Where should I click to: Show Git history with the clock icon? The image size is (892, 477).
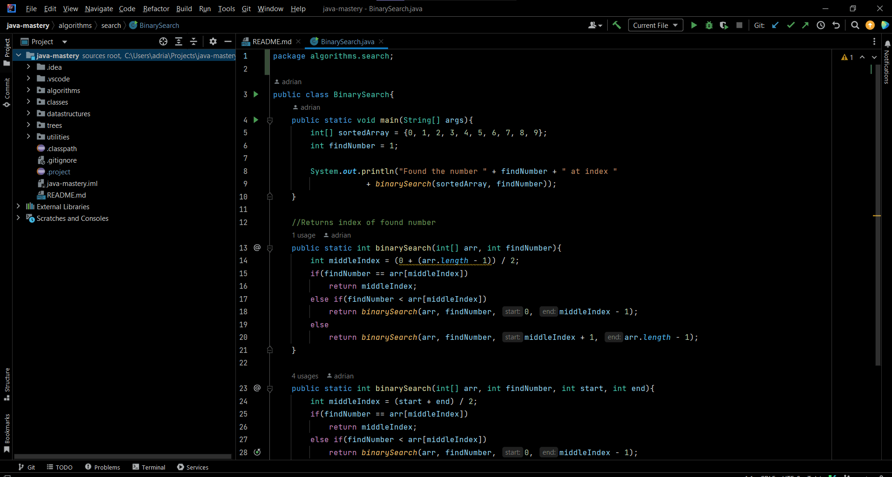click(821, 25)
